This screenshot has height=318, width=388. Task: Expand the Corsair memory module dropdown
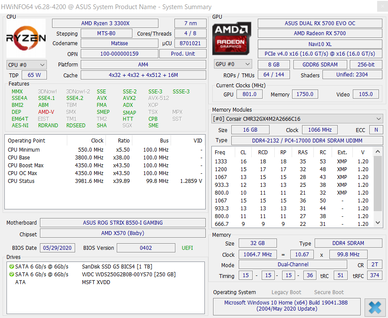(297, 119)
